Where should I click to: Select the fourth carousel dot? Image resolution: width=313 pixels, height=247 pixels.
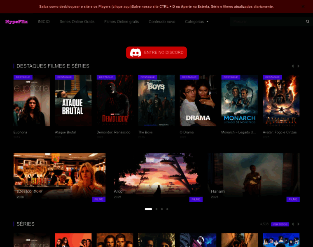[167, 209]
